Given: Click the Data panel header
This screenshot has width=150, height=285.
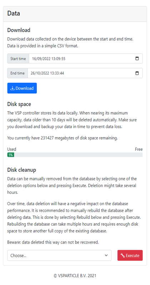Looking at the screenshot, I should [x=75, y=14].
